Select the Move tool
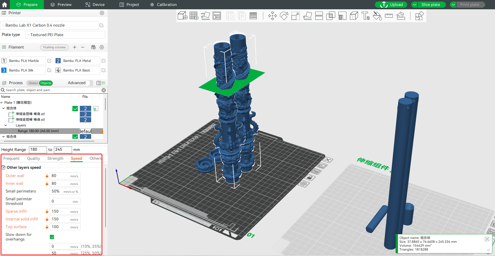 [x=272, y=16]
